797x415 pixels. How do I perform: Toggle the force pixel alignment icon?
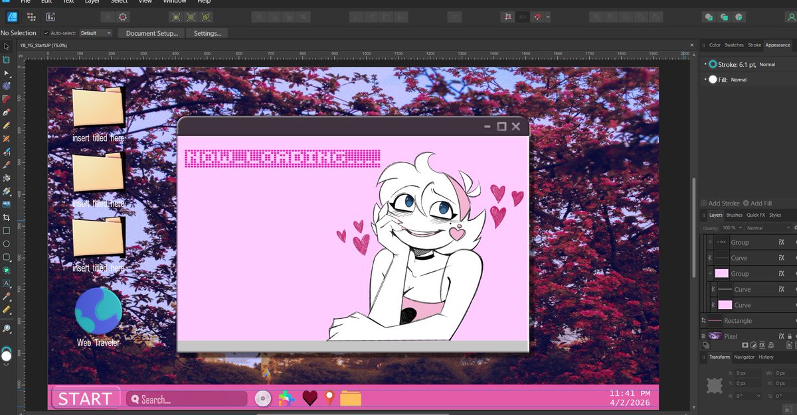coord(508,17)
